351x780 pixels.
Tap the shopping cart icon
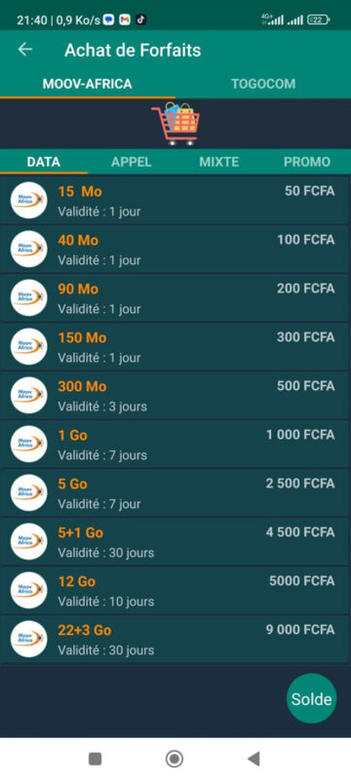[175, 125]
